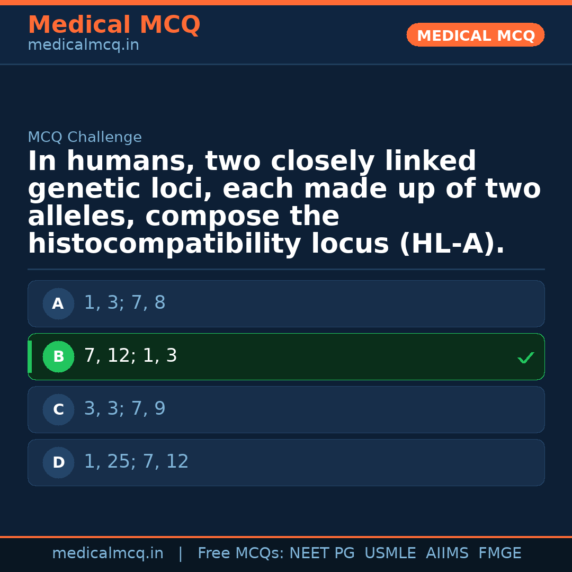Select the green option B circle
The image size is (572, 572).
coord(58,357)
